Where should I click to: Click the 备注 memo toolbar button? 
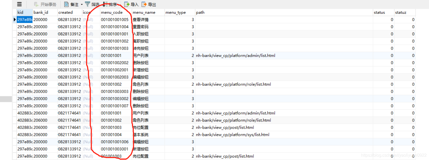72,4
